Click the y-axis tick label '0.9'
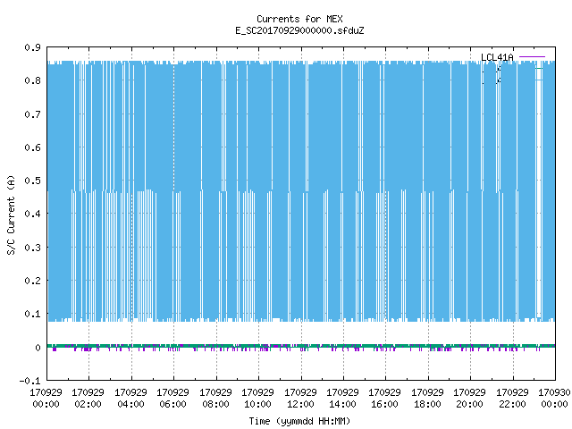The height and width of the screenshot is (429, 572). [x=32, y=47]
